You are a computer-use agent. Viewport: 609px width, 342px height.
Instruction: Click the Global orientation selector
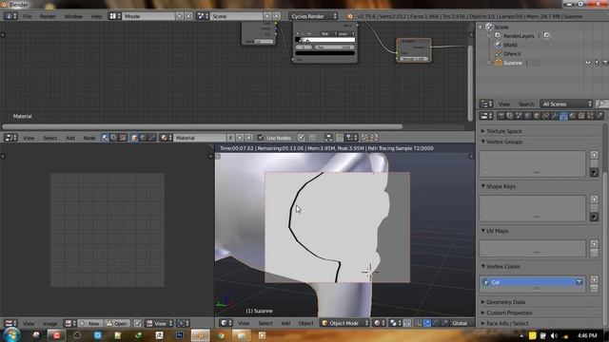pos(461,323)
